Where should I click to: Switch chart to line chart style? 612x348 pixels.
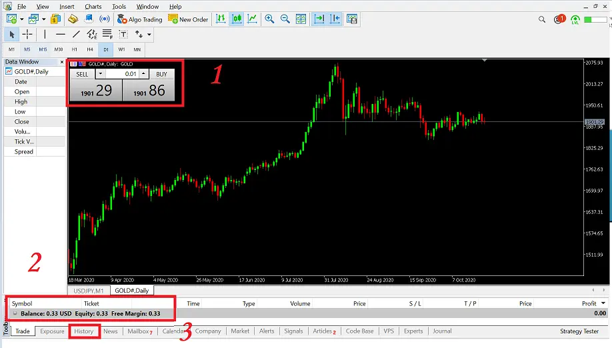(x=252, y=19)
